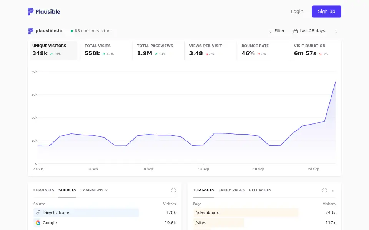Click the Google source icon

38,223
